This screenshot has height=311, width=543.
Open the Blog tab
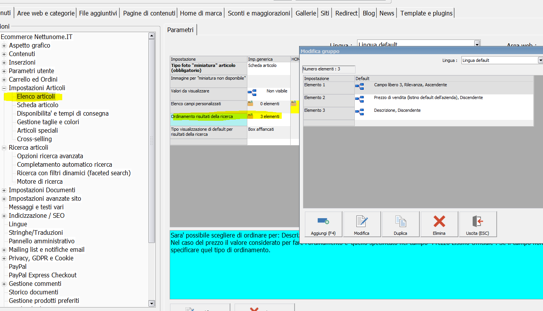click(x=369, y=13)
